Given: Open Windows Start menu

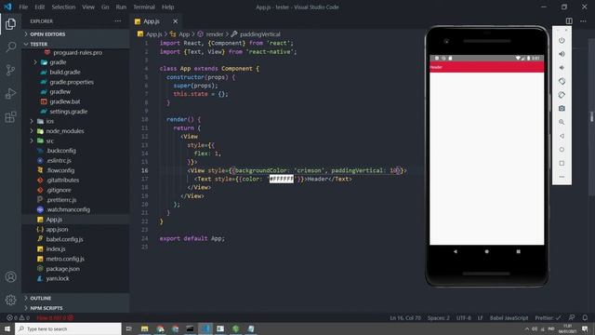Looking at the screenshot, I should [x=7, y=328].
